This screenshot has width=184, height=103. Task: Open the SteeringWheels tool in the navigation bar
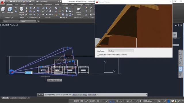point(181,54)
